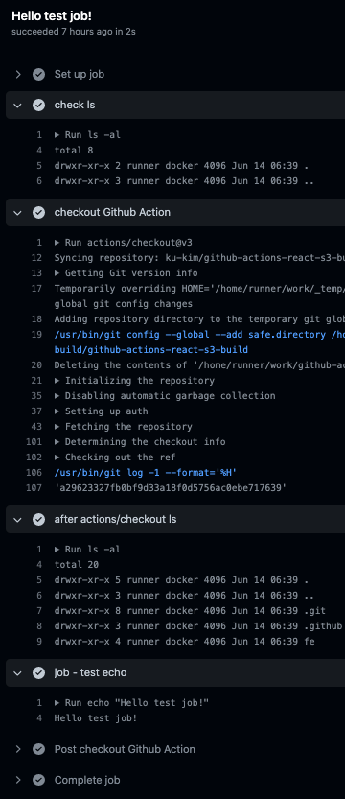Click the '/usr/bin/git log -1 --format' command line
This screenshot has height=799, width=345.
point(146,472)
